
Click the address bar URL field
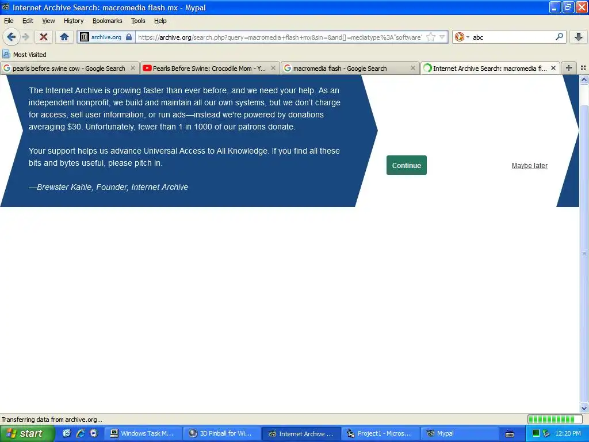(280, 37)
